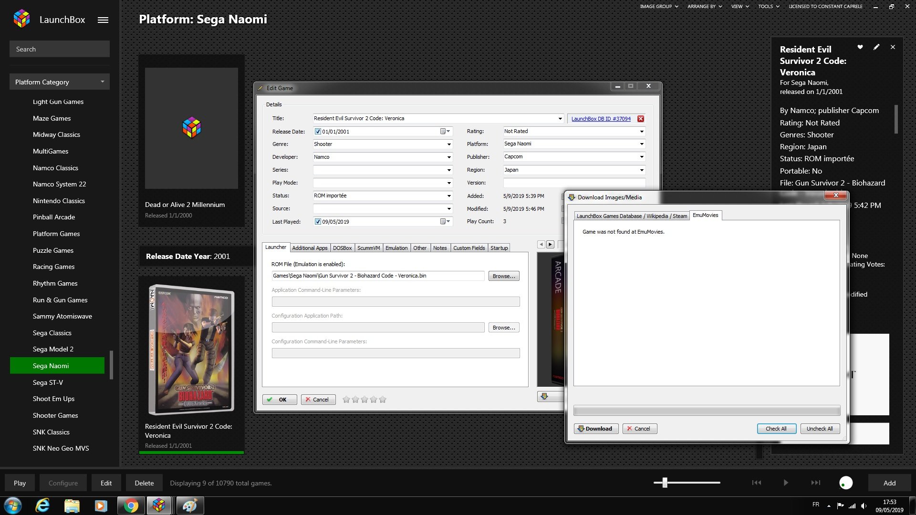Screen dimensions: 916x515
Task: Set rating to third star
Action: 364,400
